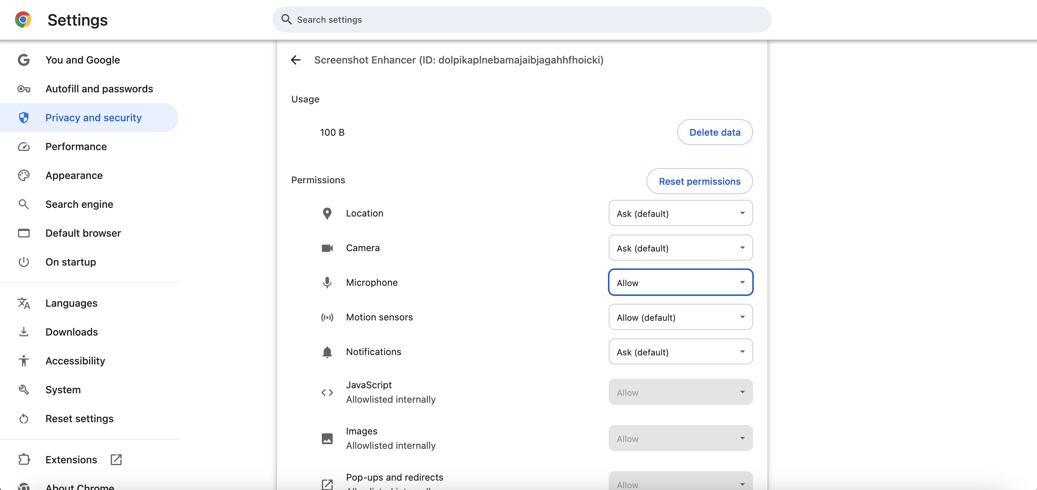The width and height of the screenshot is (1037, 490).
Task: Click the motion sensors icon
Action: point(327,317)
